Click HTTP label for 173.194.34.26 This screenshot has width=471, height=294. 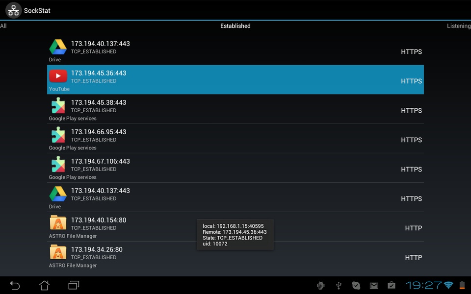coord(413,258)
